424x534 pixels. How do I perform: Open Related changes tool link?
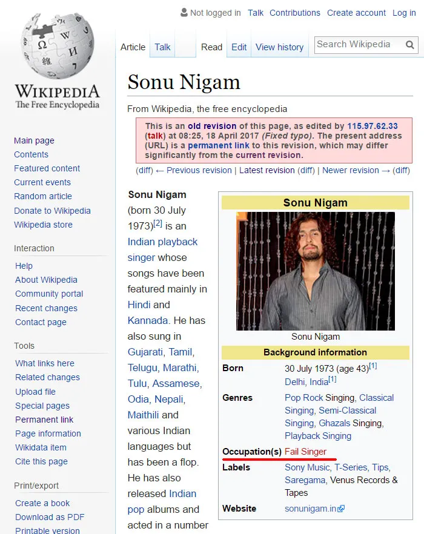[47, 377]
